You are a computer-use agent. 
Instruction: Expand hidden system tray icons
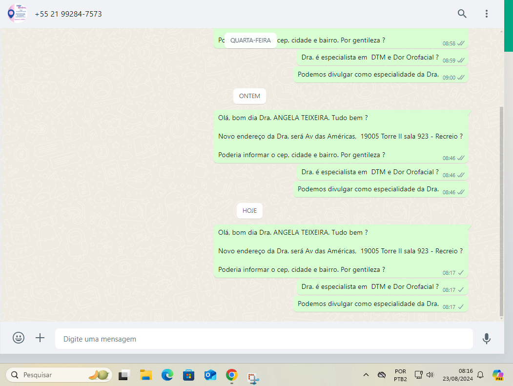click(x=366, y=375)
